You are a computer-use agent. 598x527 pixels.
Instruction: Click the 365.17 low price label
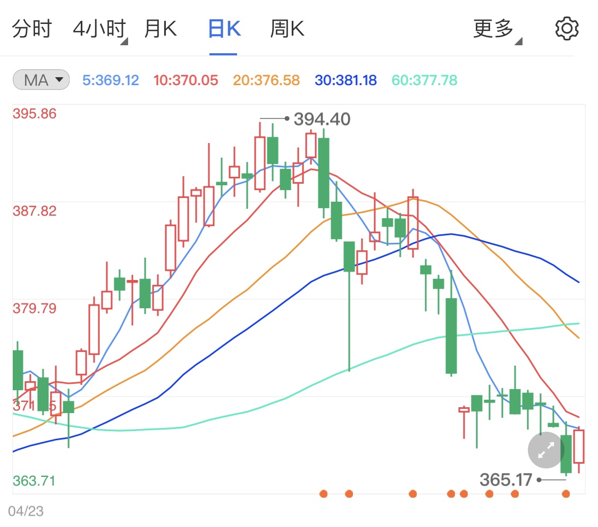coord(506,480)
